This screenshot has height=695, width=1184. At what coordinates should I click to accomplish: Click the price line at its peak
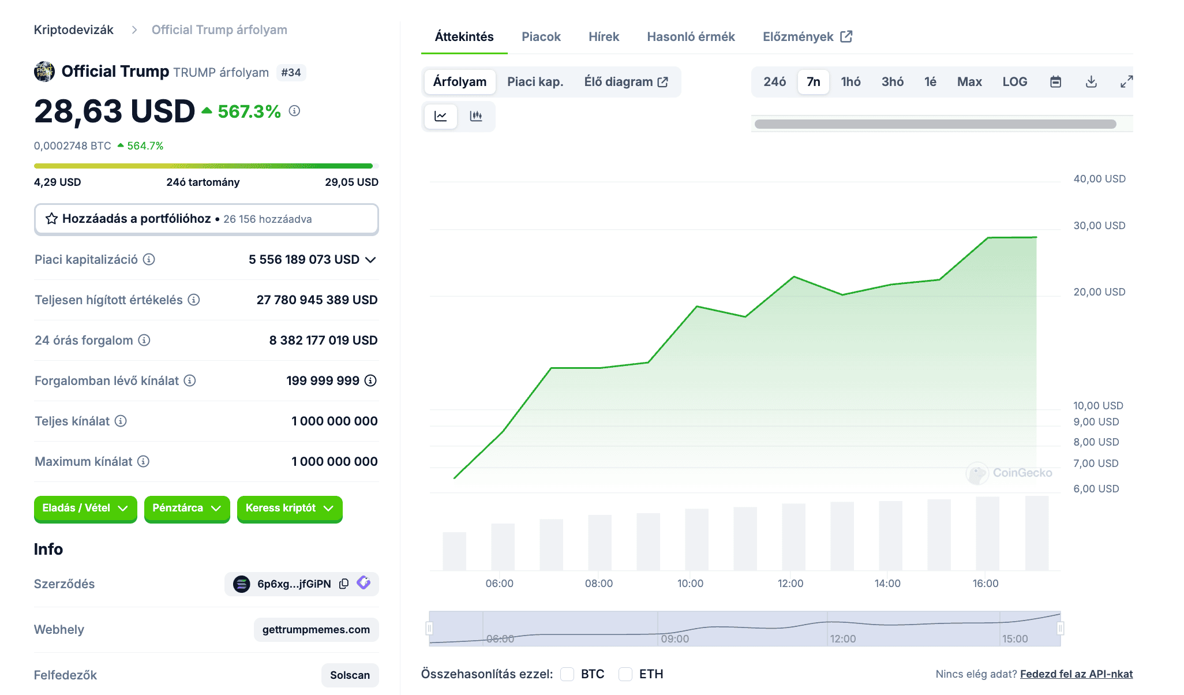(x=1036, y=237)
